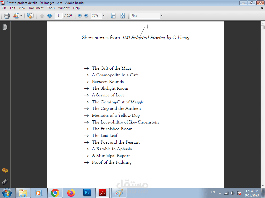Select fit one full page icon
The width and height of the screenshot is (265, 198).
[122, 16]
